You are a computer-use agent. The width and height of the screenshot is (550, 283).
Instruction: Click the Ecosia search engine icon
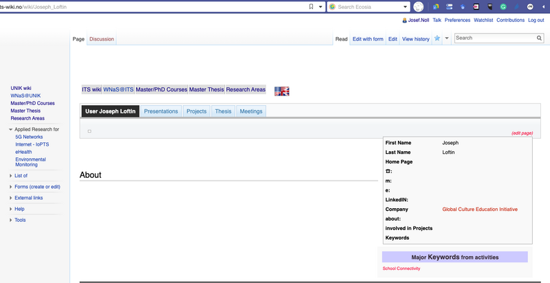click(332, 7)
